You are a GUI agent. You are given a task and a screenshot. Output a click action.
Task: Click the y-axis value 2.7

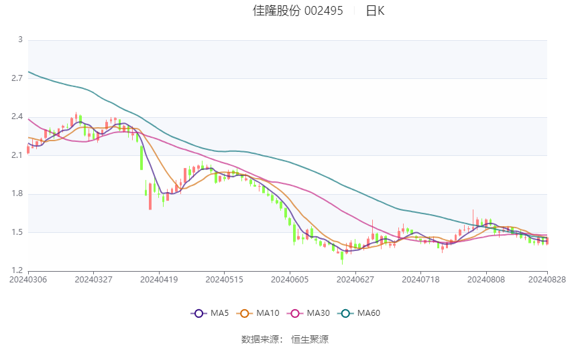point(17,78)
